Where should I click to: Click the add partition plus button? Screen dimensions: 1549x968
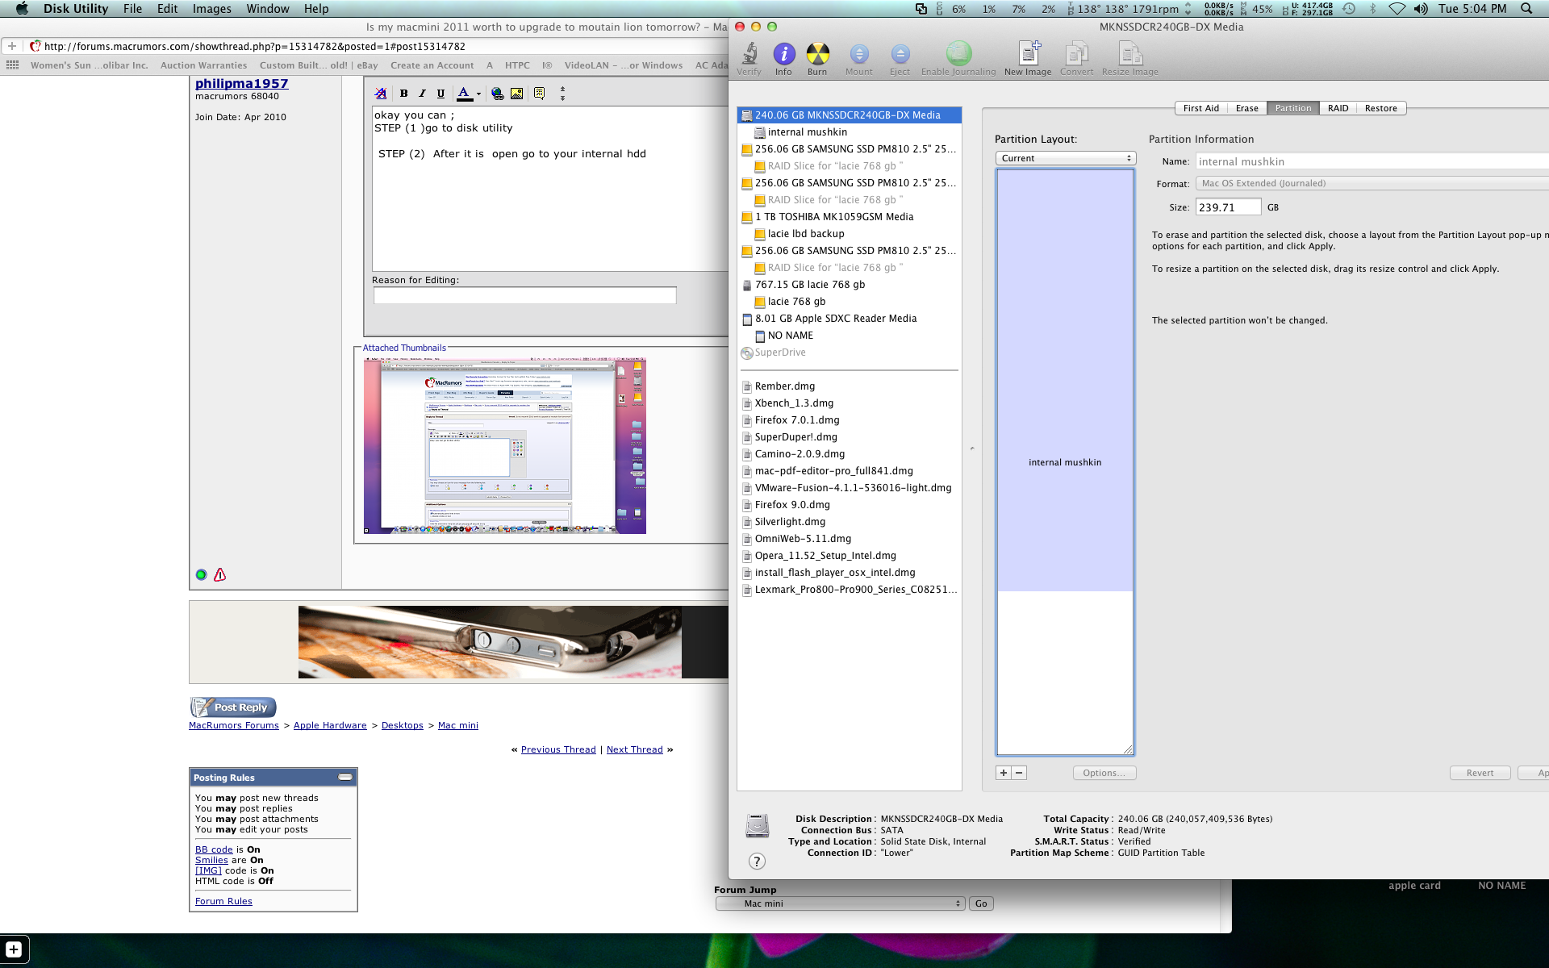click(x=1004, y=773)
